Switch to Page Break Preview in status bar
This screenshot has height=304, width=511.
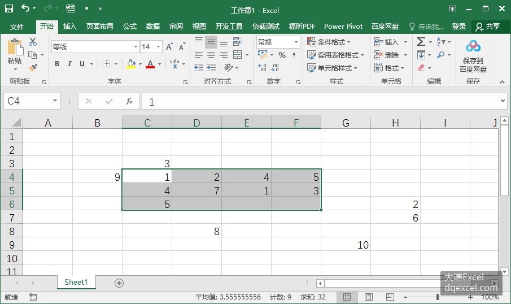point(390,297)
